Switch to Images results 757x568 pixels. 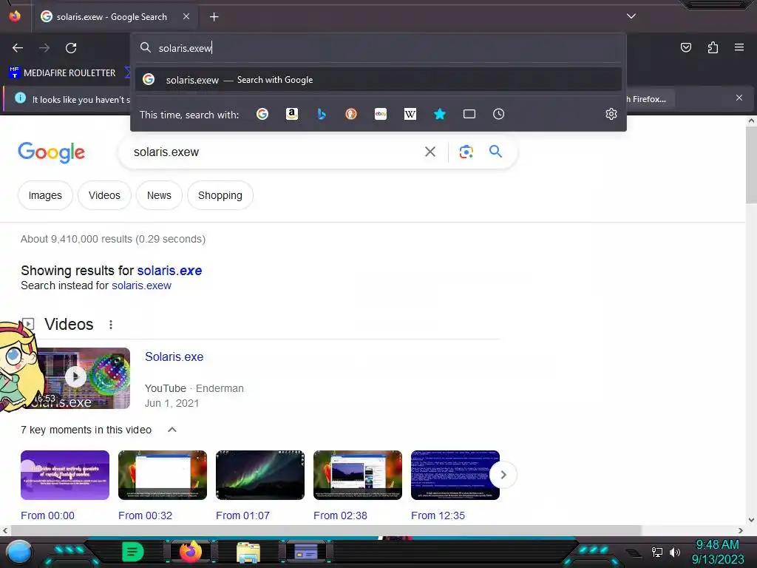45,195
